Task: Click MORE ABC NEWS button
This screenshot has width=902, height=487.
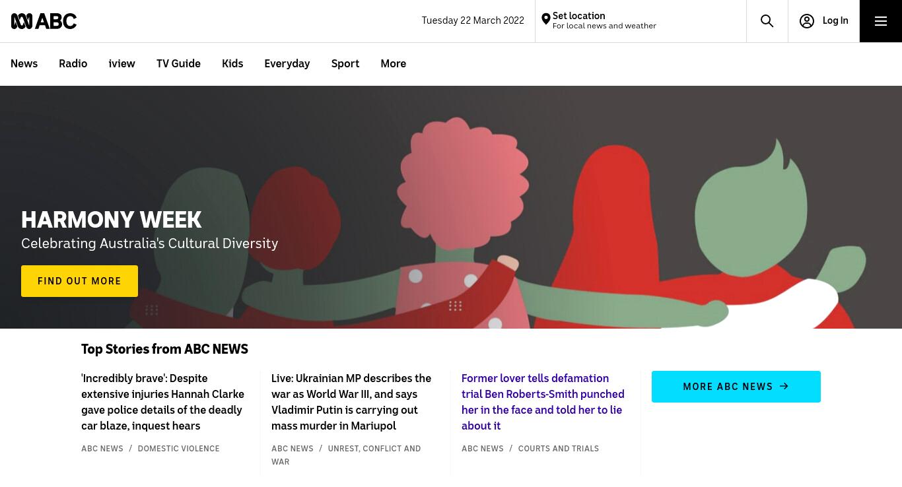Action: (x=736, y=387)
